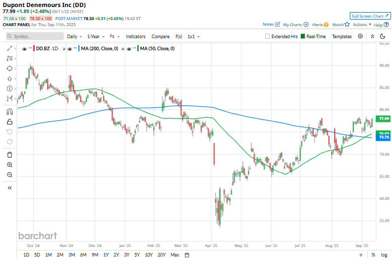The image size is (392, 261).
Task: Open the Compare button
Action: tap(160, 37)
